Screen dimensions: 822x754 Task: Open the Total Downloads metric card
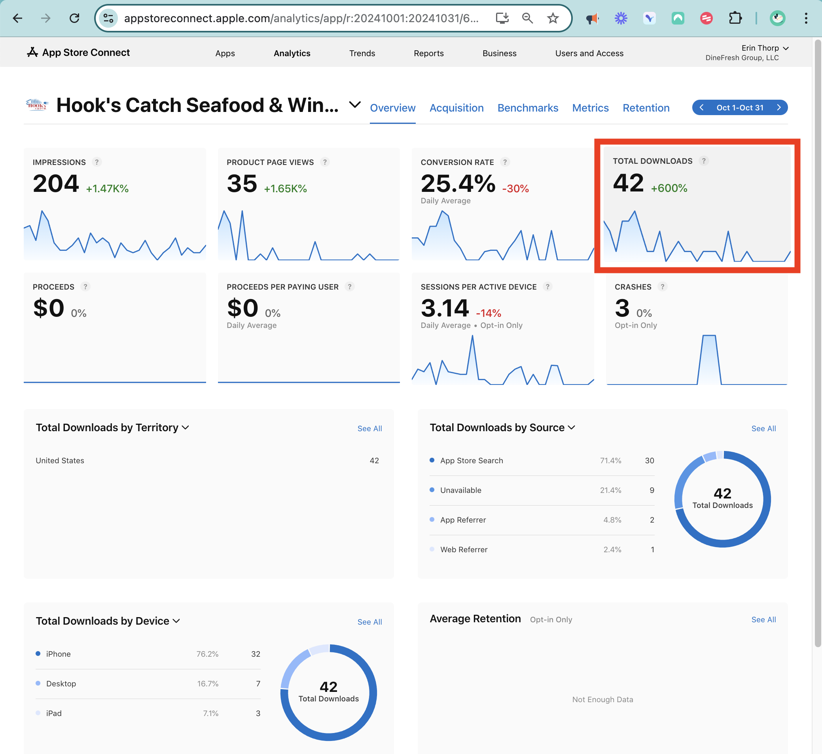(x=697, y=204)
